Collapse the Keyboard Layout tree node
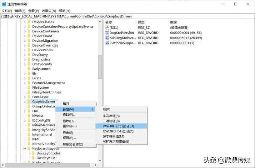The image size is (255, 168). pos(25,148)
